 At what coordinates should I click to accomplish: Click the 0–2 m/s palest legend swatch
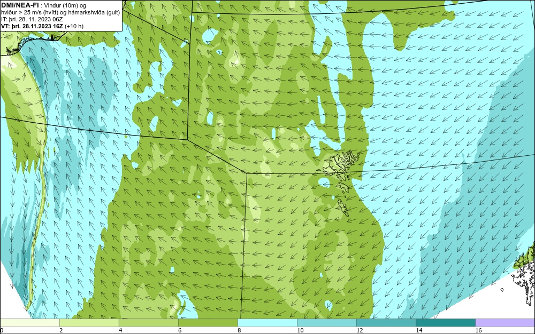[x=29, y=323]
